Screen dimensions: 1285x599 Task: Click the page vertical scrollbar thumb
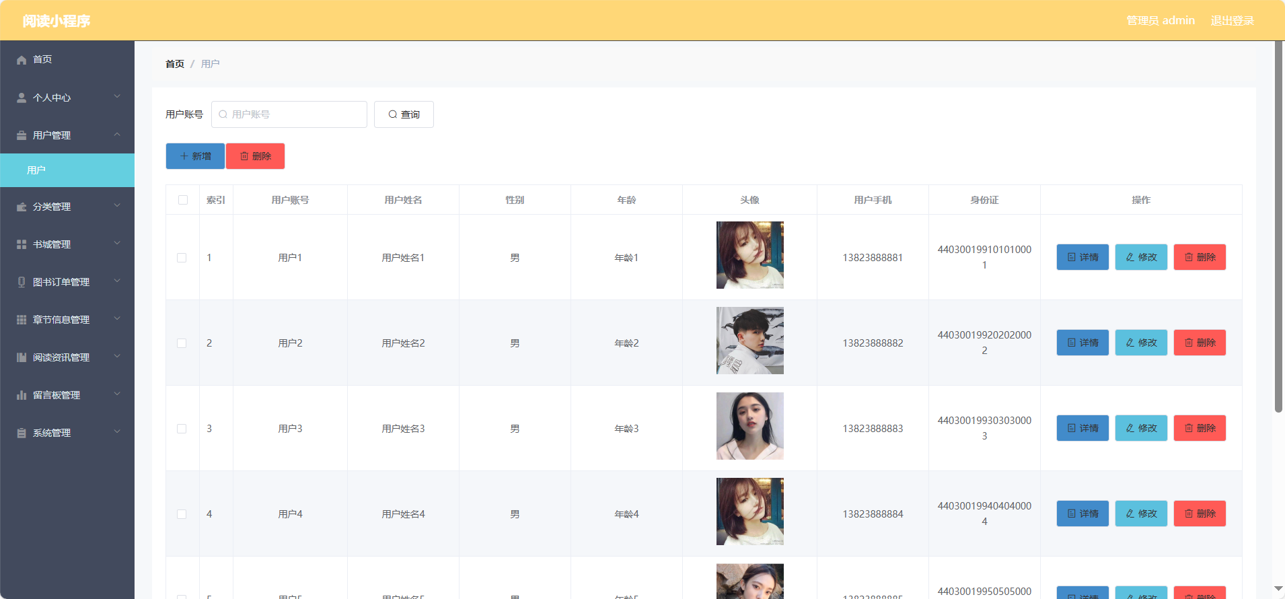tap(1278, 227)
